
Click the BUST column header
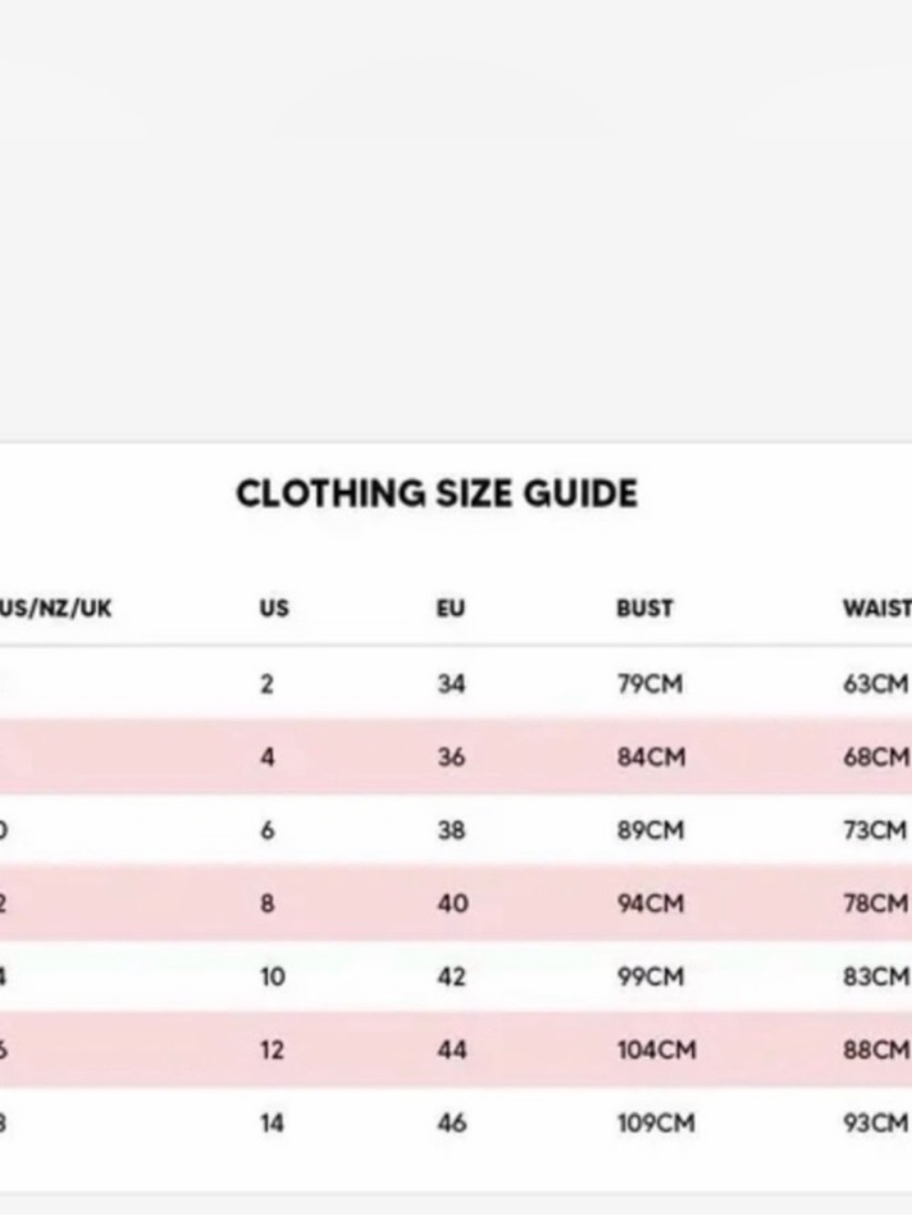pyautogui.click(x=645, y=608)
